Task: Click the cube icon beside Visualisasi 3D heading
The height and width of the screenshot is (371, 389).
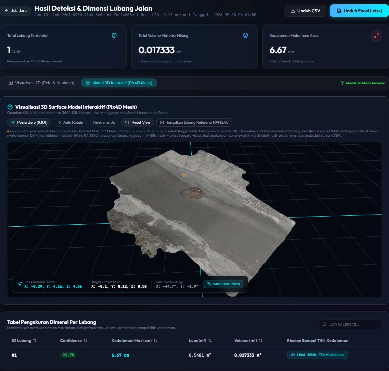Action: [x=10, y=107]
